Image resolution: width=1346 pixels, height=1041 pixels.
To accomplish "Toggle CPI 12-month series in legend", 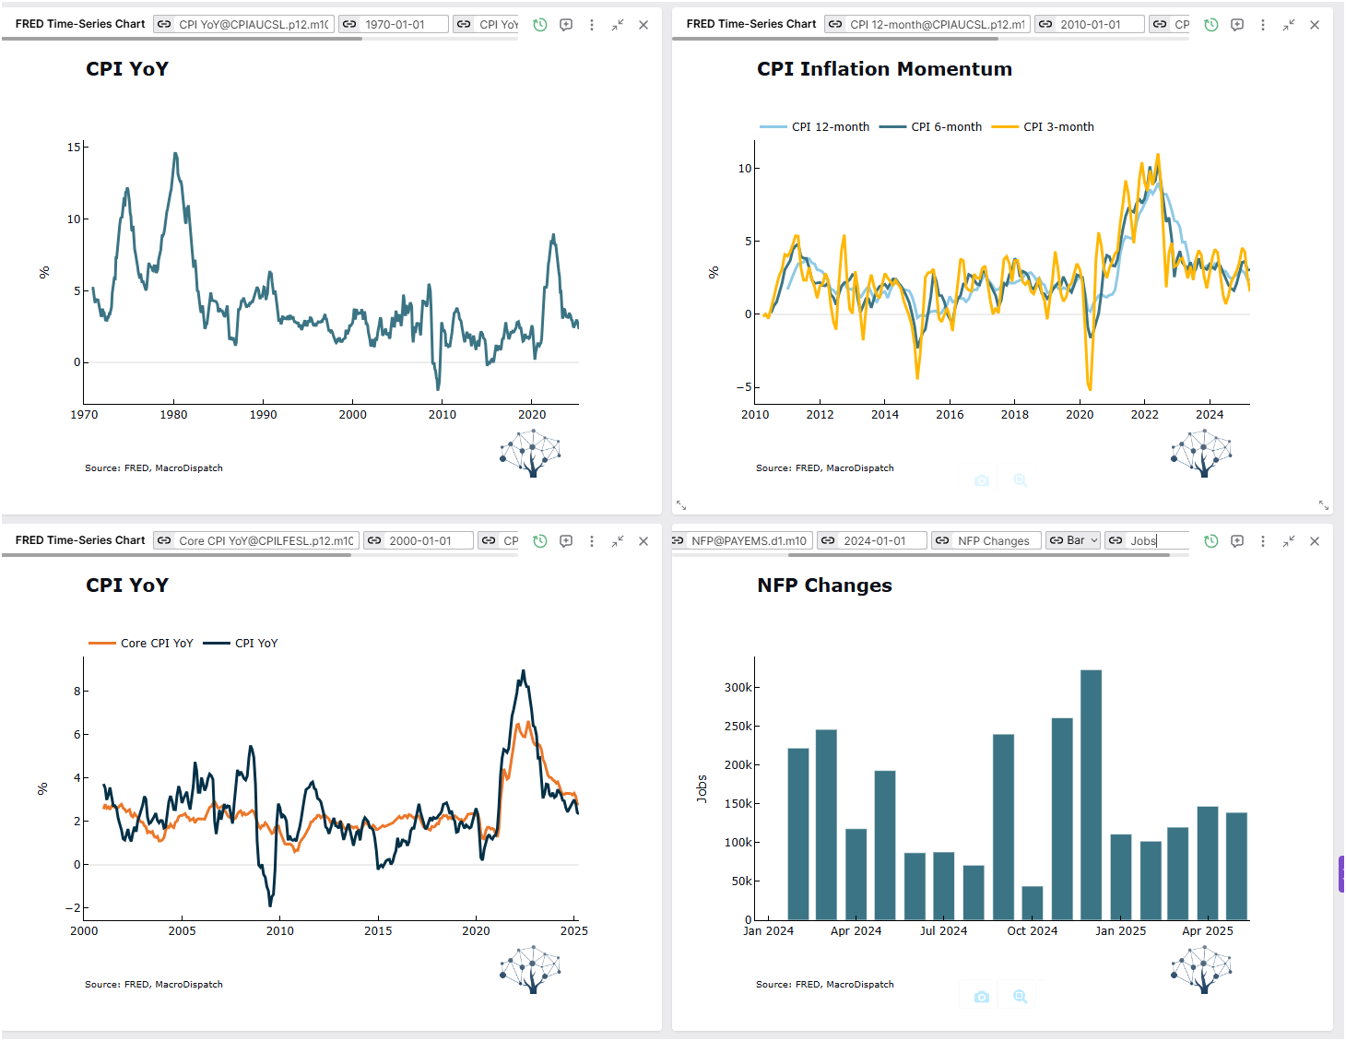I will 830,127.
